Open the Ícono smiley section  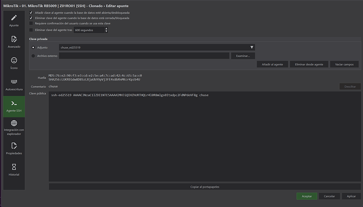coord(14,60)
